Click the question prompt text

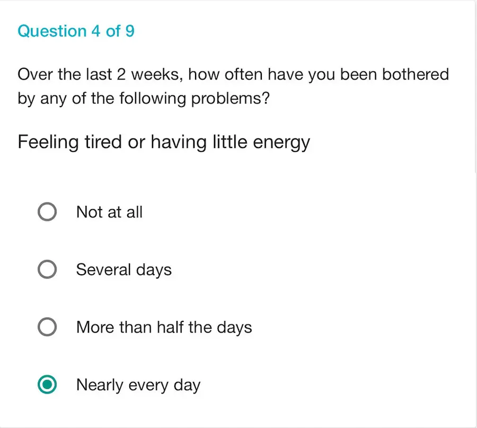tap(233, 86)
